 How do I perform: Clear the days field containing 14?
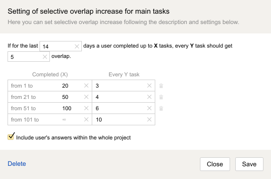77,46
